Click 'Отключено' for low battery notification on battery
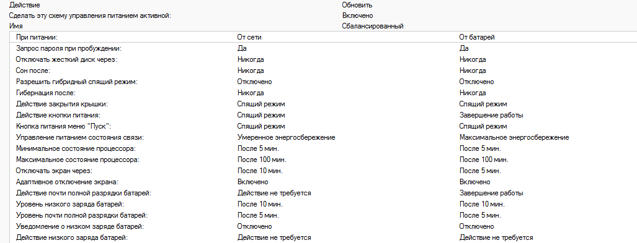Screen dimensions: 637x243 pos(477,226)
